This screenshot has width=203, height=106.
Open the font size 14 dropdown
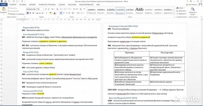point(43,9)
